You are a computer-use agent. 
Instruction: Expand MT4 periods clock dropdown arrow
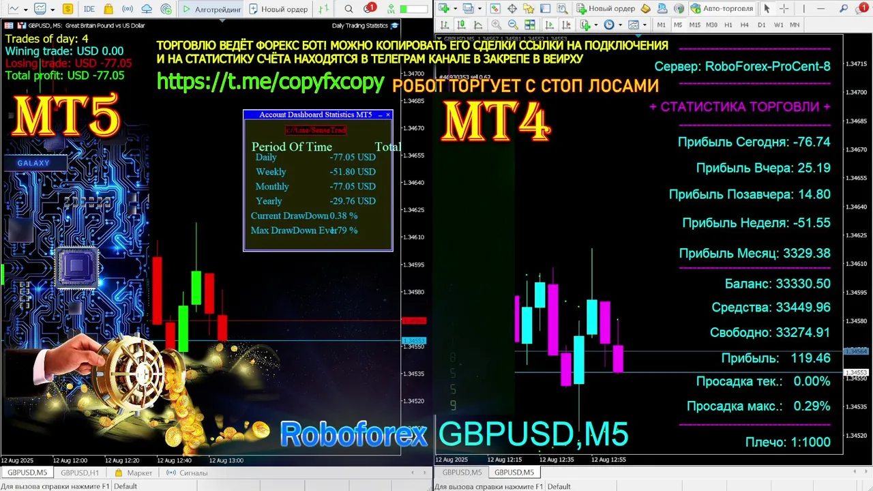pyautogui.click(x=620, y=25)
